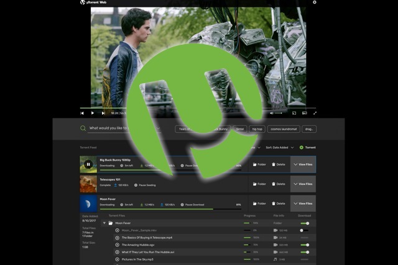
Task: Play 'Pictures In The Sky.mp3' via play icon
Action: pyautogui.click(x=118, y=259)
